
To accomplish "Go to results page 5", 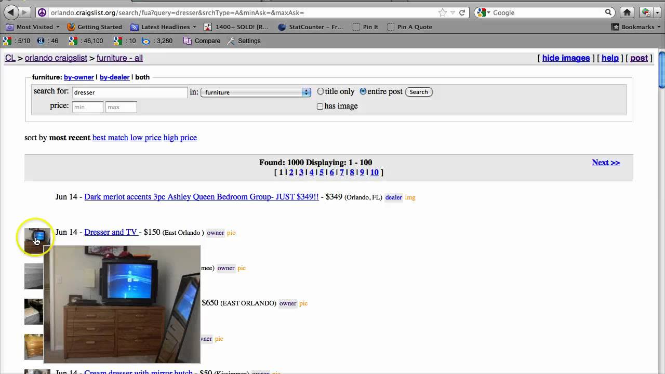I will [322, 172].
